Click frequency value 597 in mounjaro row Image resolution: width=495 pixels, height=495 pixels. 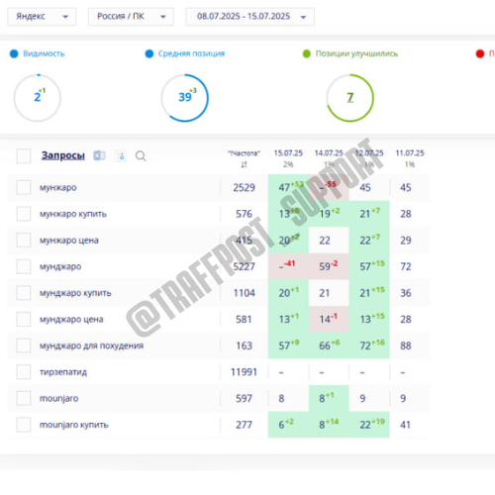(244, 398)
